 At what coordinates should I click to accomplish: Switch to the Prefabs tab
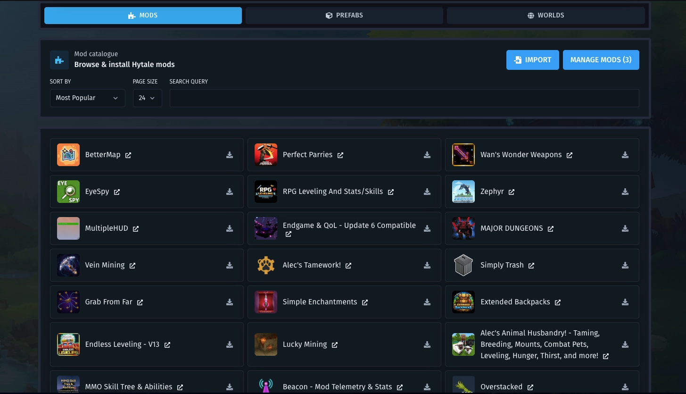coord(344,16)
